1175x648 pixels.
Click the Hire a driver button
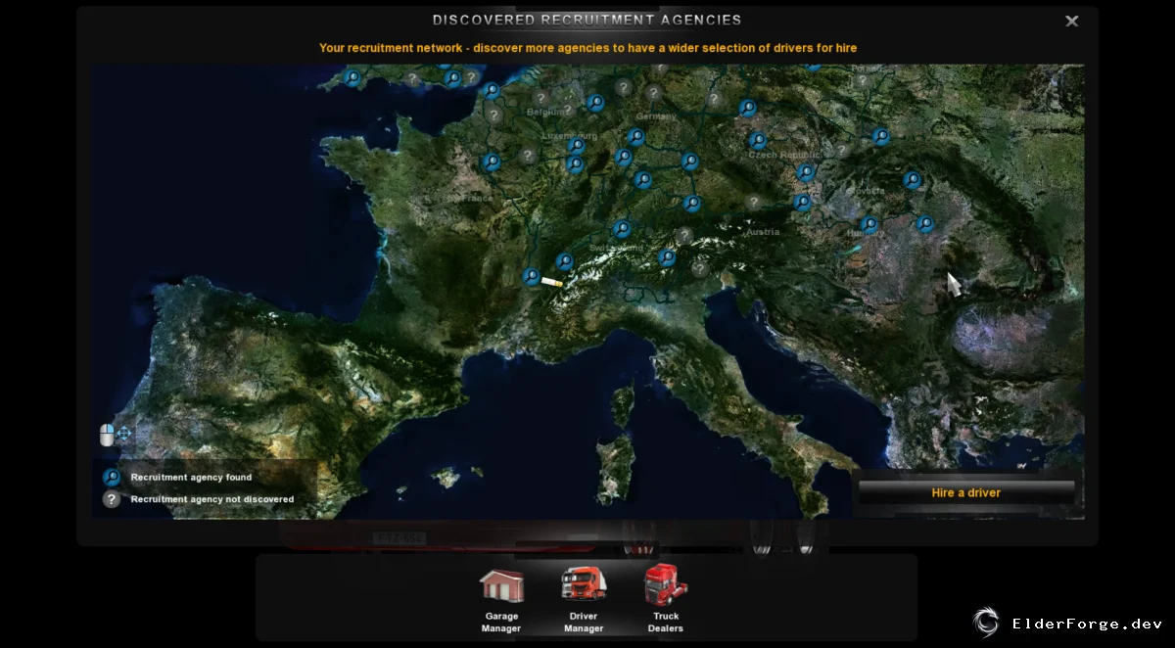tap(965, 492)
